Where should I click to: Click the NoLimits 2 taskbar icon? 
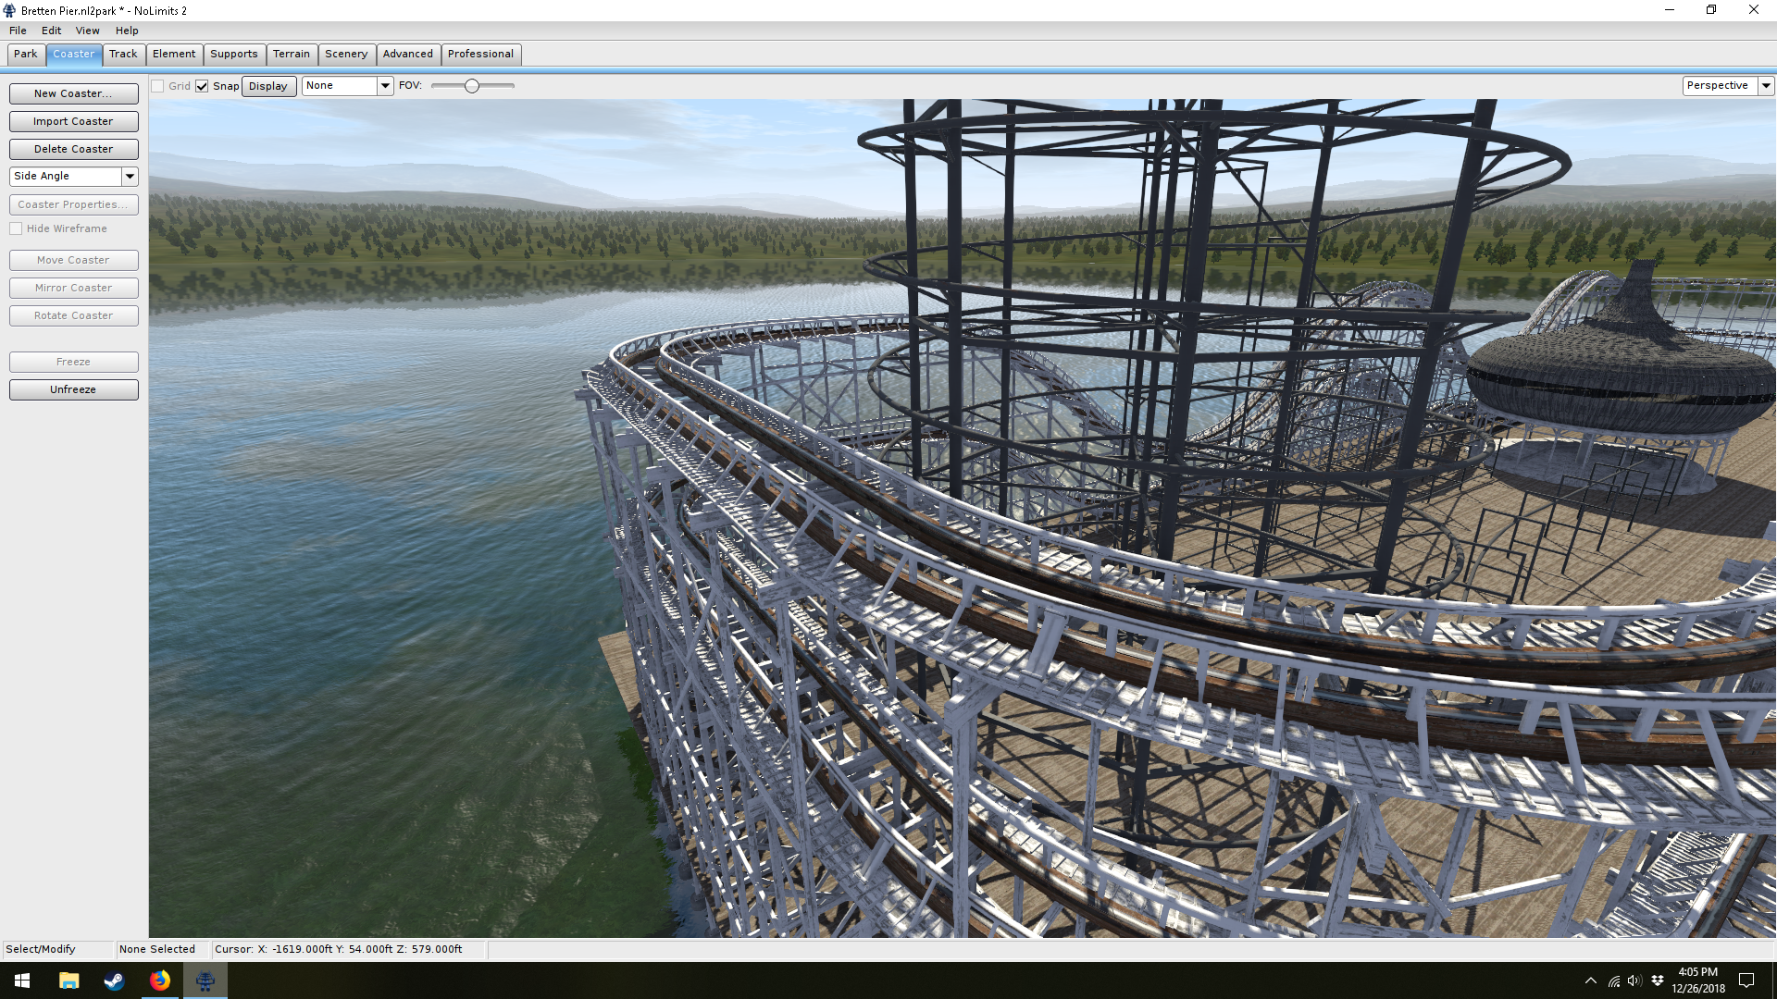click(205, 980)
